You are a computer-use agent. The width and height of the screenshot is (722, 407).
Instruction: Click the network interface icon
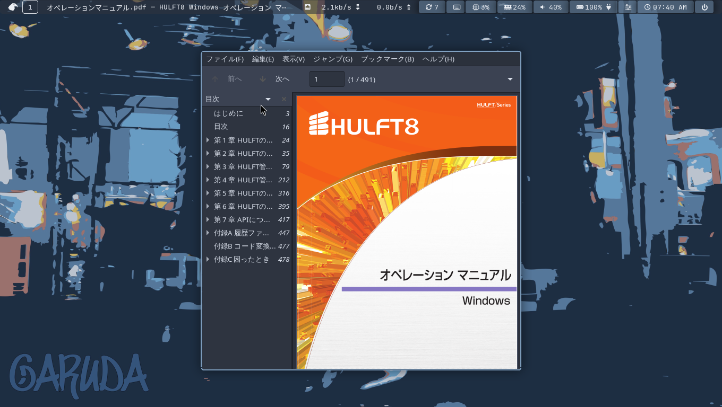pyautogui.click(x=307, y=7)
